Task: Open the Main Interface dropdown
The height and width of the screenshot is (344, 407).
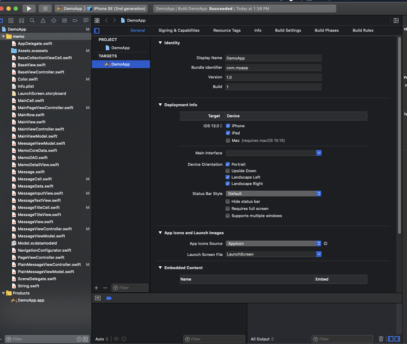Action: coord(319,153)
